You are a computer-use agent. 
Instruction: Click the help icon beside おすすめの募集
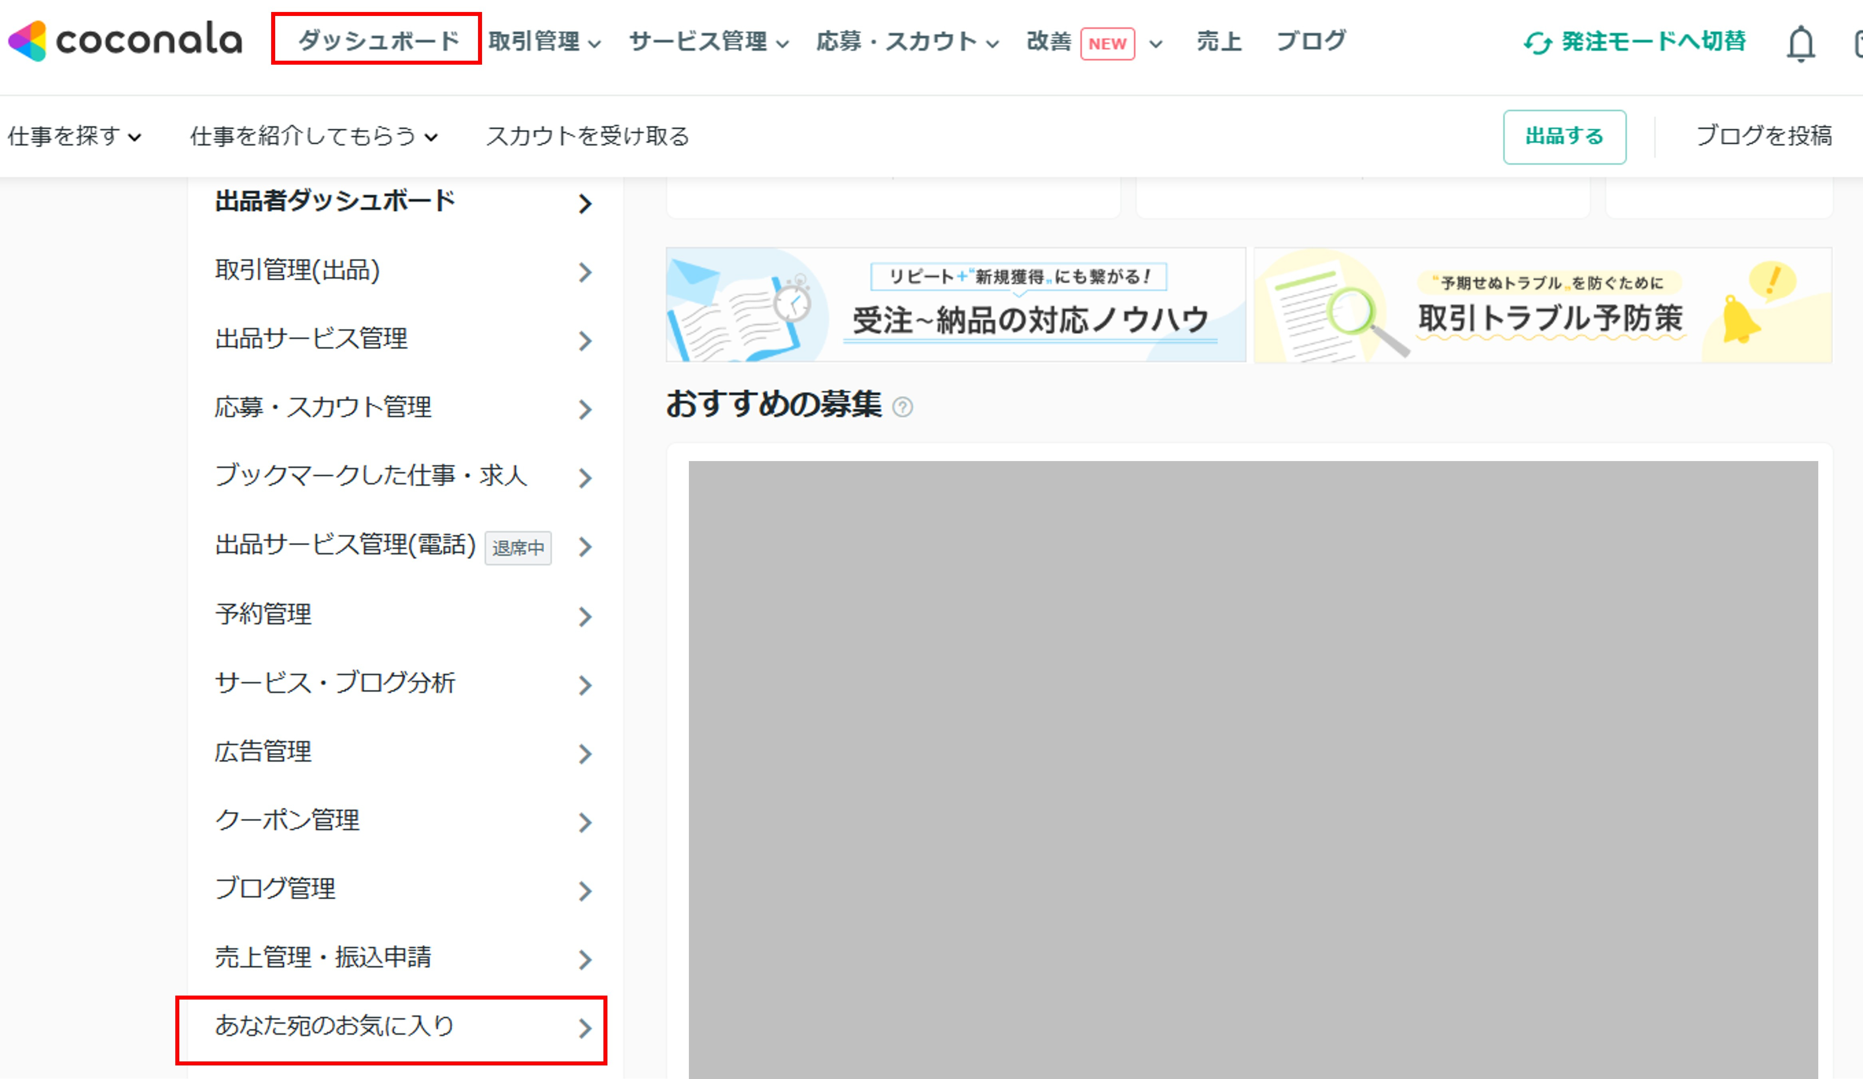[x=902, y=407]
